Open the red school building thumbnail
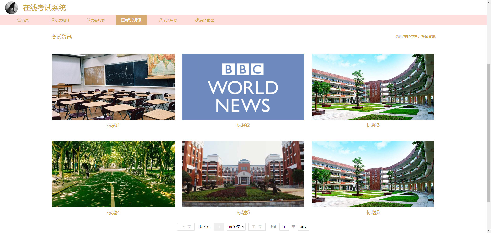 pyautogui.click(x=243, y=174)
